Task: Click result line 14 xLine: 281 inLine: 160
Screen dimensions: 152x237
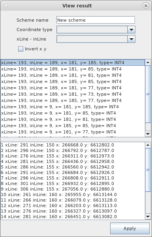Action: point(59,217)
